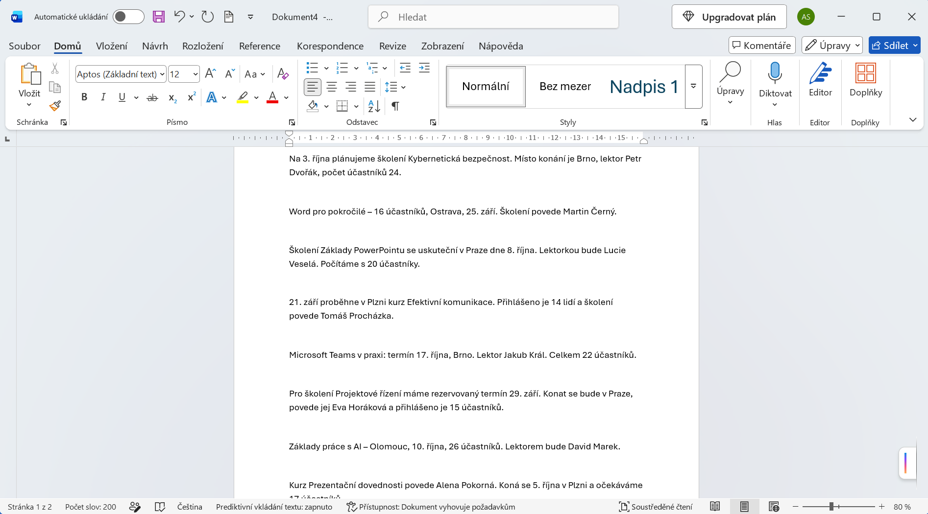Open the Komentáře pane
The height and width of the screenshot is (514, 928).
coord(762,46)
